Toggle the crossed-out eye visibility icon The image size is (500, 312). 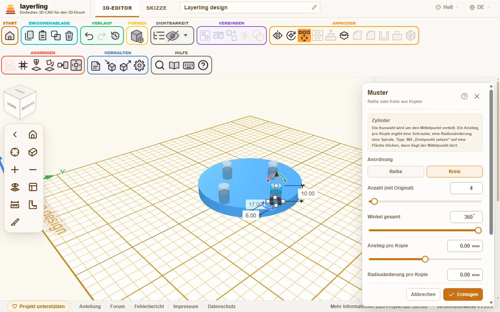coord(172,36)
